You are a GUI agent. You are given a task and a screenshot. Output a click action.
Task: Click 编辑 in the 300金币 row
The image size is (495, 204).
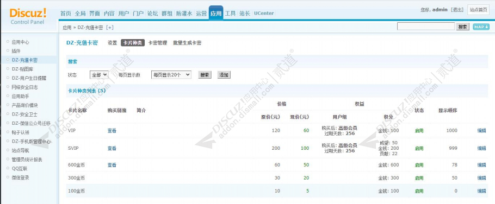(x=481, y=178)
